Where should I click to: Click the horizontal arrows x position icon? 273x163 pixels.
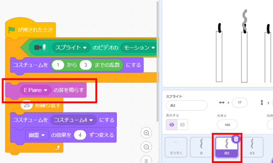pyautogui.click(x=222, y=103)
